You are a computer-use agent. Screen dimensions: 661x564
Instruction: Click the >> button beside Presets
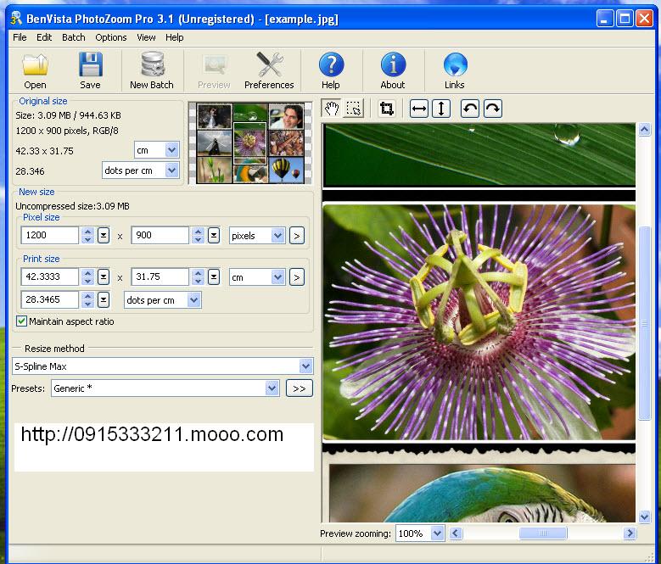300,388
